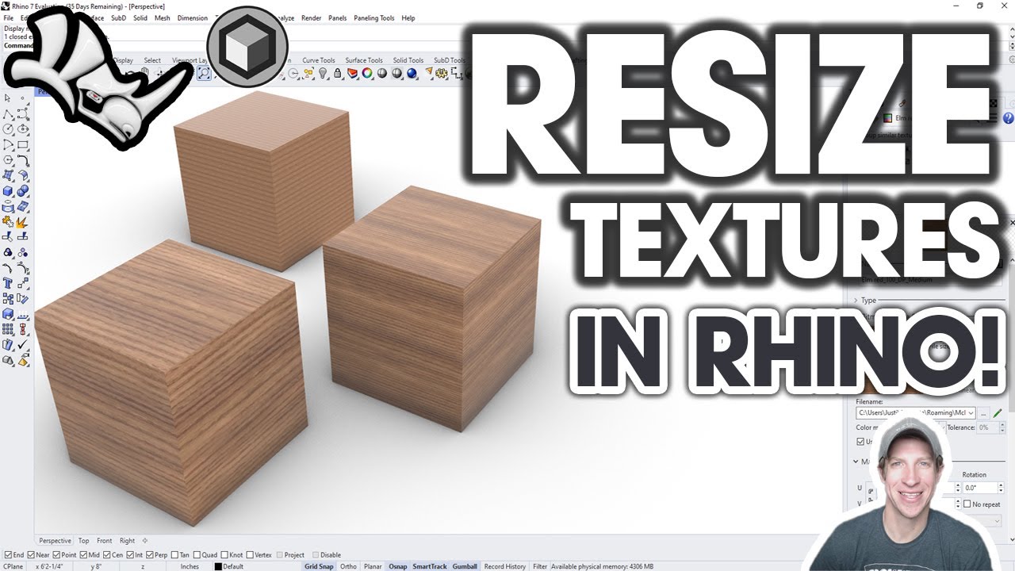The width and height of the screenshot is (1015, 571).
Task: Click the Default layer black color swatch
Action: (217, 565)
